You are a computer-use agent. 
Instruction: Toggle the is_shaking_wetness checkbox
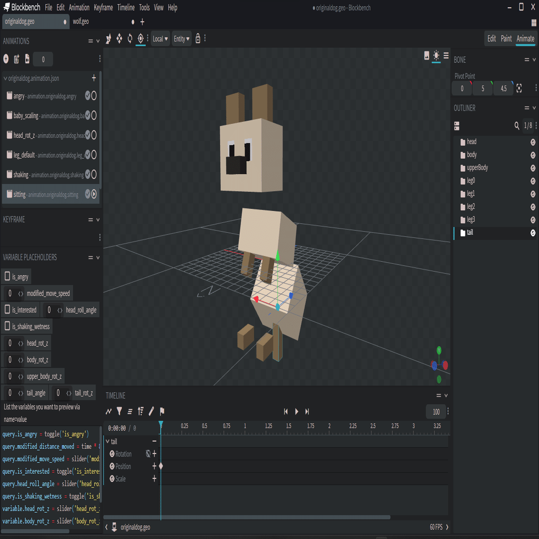(x=7, y=326)
